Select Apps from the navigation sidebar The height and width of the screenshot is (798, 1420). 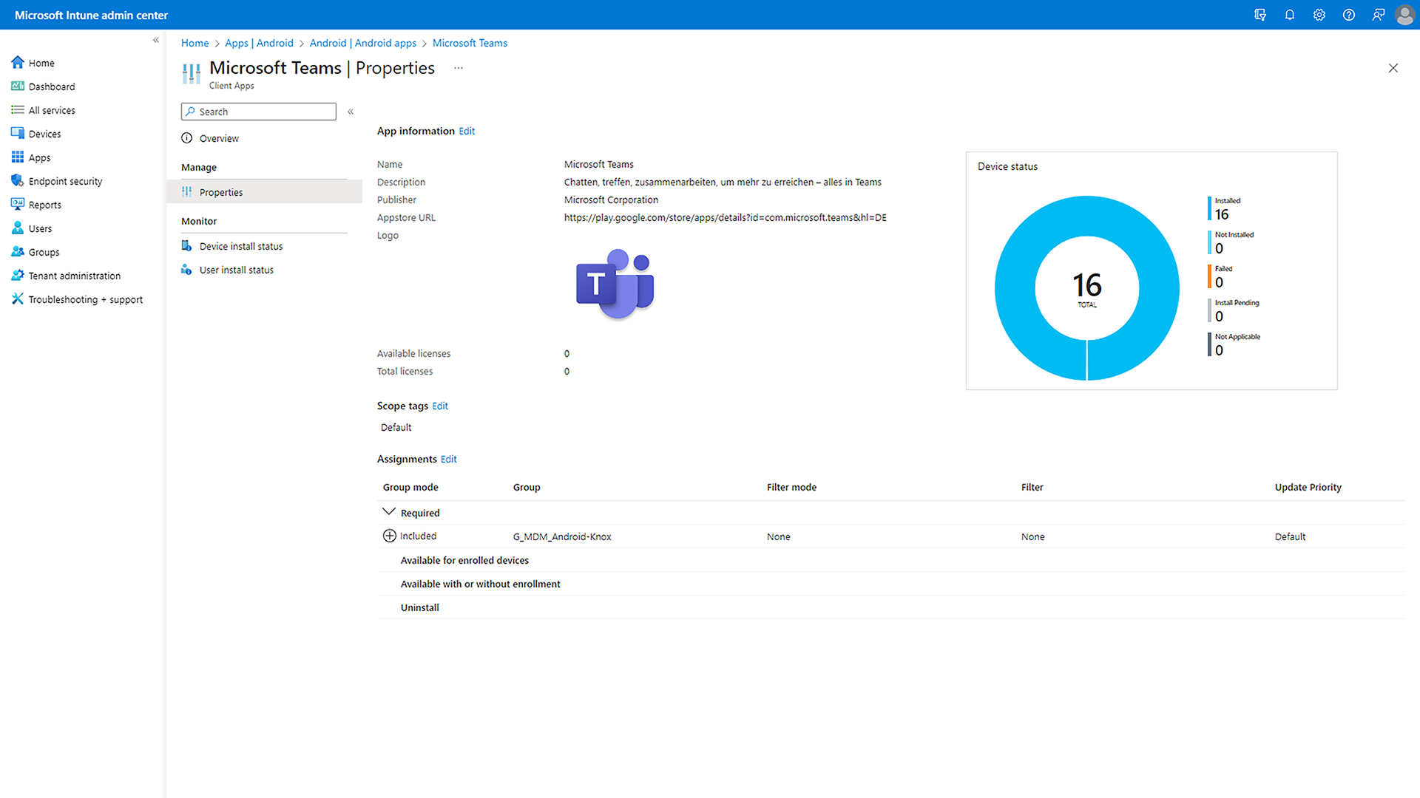point(39,157)
